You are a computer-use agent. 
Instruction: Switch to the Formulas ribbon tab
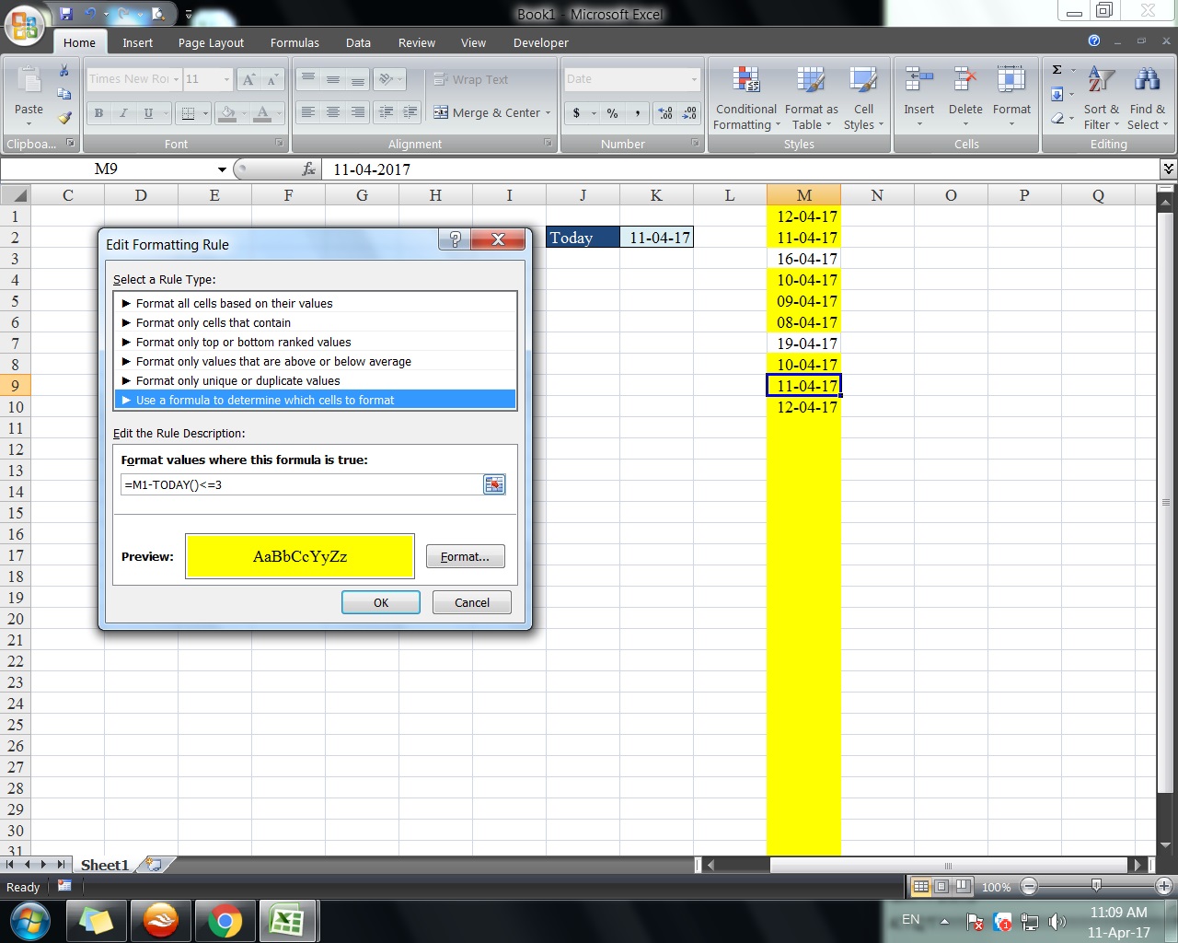click(294, 42)
